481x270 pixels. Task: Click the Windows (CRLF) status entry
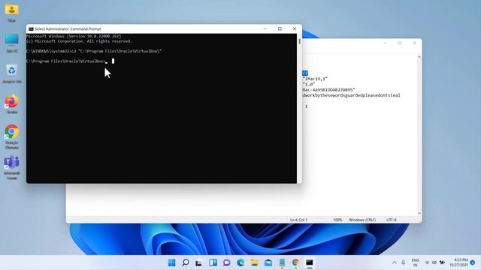click(362, 220)
